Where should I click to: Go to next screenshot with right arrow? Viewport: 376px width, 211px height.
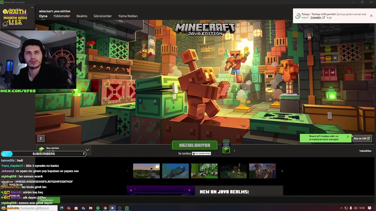[282, 171]
